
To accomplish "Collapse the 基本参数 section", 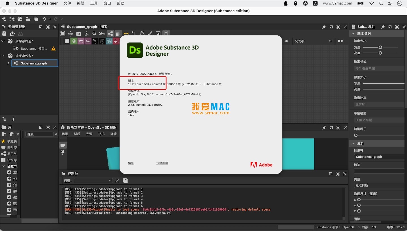I will [353, 33].
